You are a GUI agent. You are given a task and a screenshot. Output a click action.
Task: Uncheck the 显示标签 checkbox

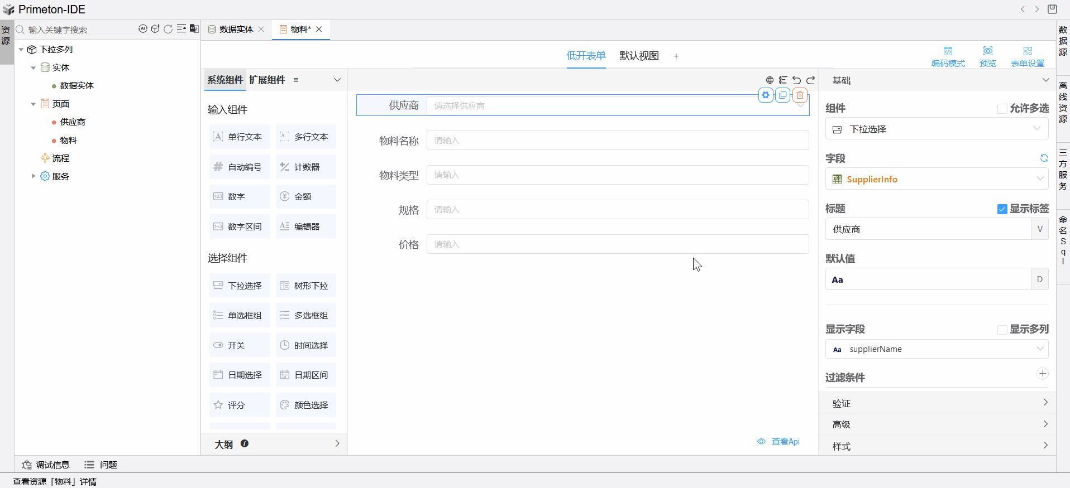1002,209
